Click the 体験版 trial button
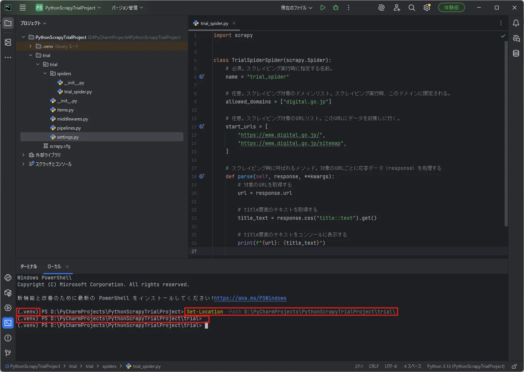Viewport: 524px width, 372px height. click(451, 8)
